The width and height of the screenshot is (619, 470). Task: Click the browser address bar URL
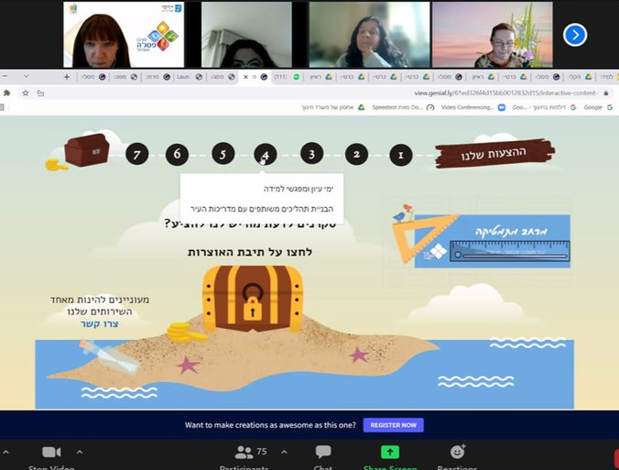click(x=505, y=93)
